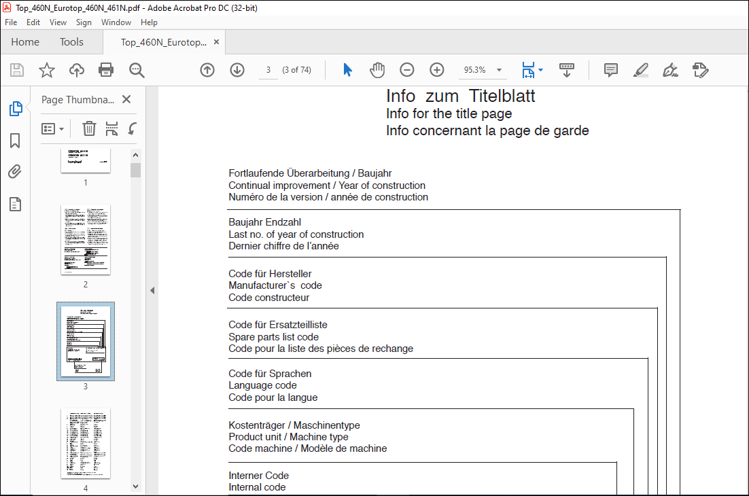Open the Sign menu
749x496 pixels.
(84, 22)
